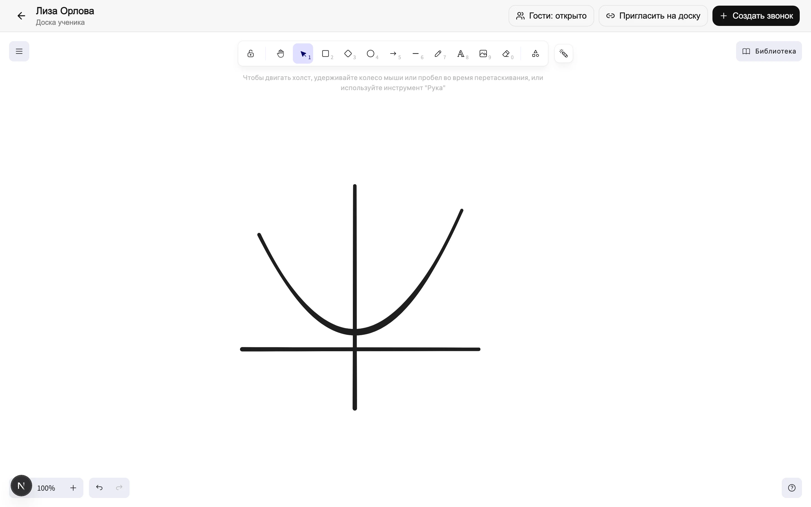Select the Pencil draw tool
The height and width of the screenshot is (507, 811).
[438, 54]
